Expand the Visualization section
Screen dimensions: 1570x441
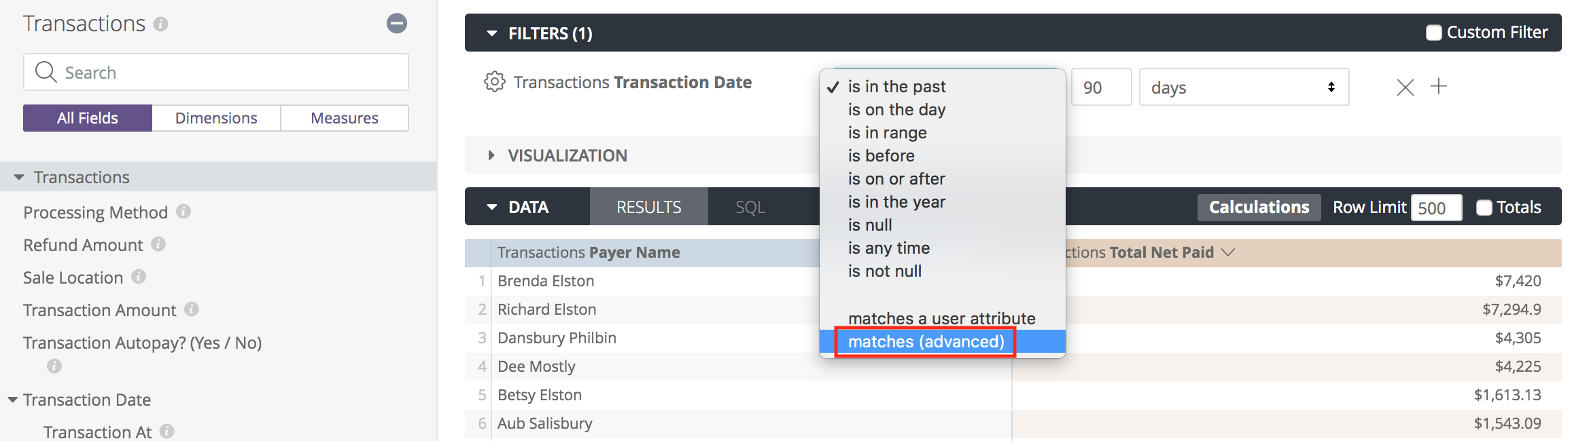(x=491, y=155)
